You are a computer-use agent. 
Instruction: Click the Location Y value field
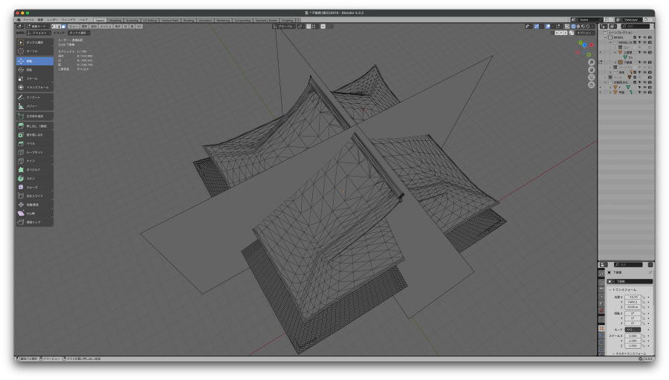coord(632,302)
